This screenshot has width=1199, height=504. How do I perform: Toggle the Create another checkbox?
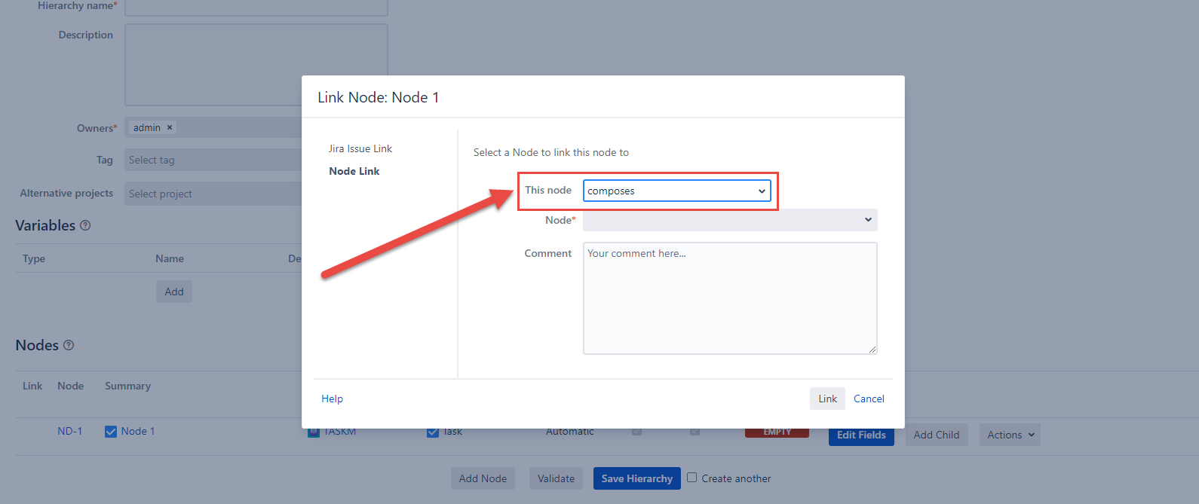pos(691,478)
